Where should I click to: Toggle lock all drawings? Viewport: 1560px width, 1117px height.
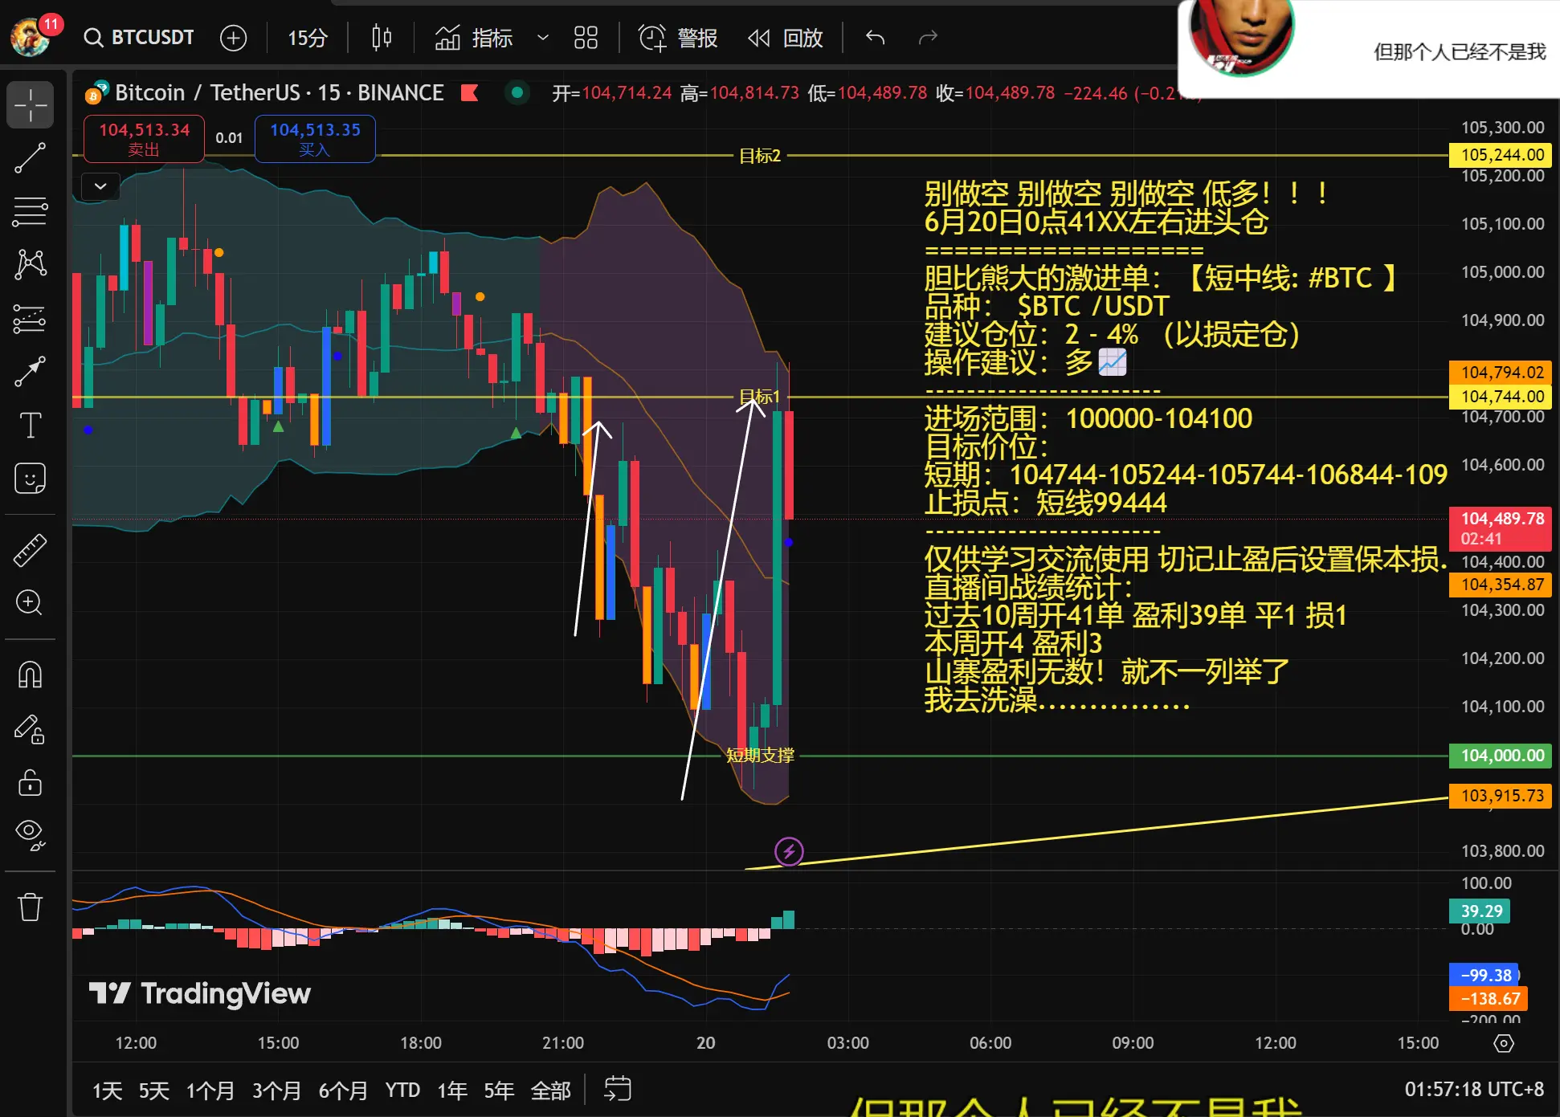[31, 782]
